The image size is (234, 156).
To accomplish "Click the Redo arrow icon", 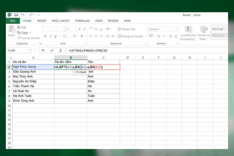I will tap(31, 15).
